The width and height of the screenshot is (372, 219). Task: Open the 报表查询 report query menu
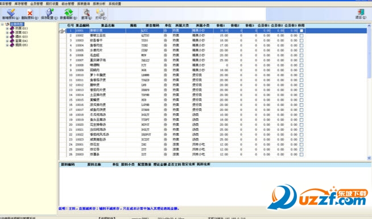point(84,4)
